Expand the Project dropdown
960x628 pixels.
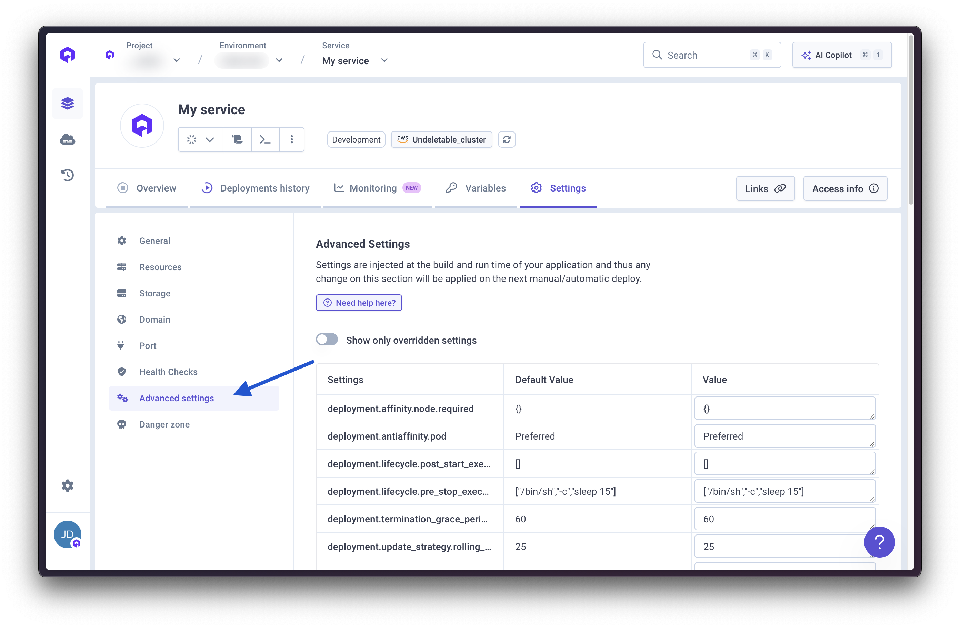tap(177, 60)
